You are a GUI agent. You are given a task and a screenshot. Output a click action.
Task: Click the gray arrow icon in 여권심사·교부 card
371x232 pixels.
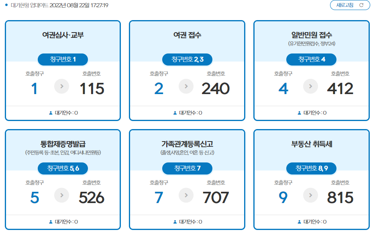[x=62, y=86]
